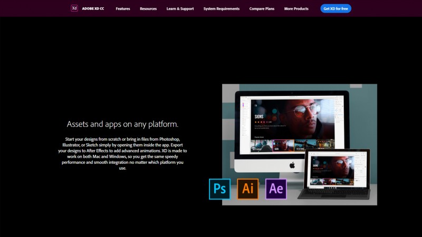
Task: Go to Learn & Support
Action: 180,8
